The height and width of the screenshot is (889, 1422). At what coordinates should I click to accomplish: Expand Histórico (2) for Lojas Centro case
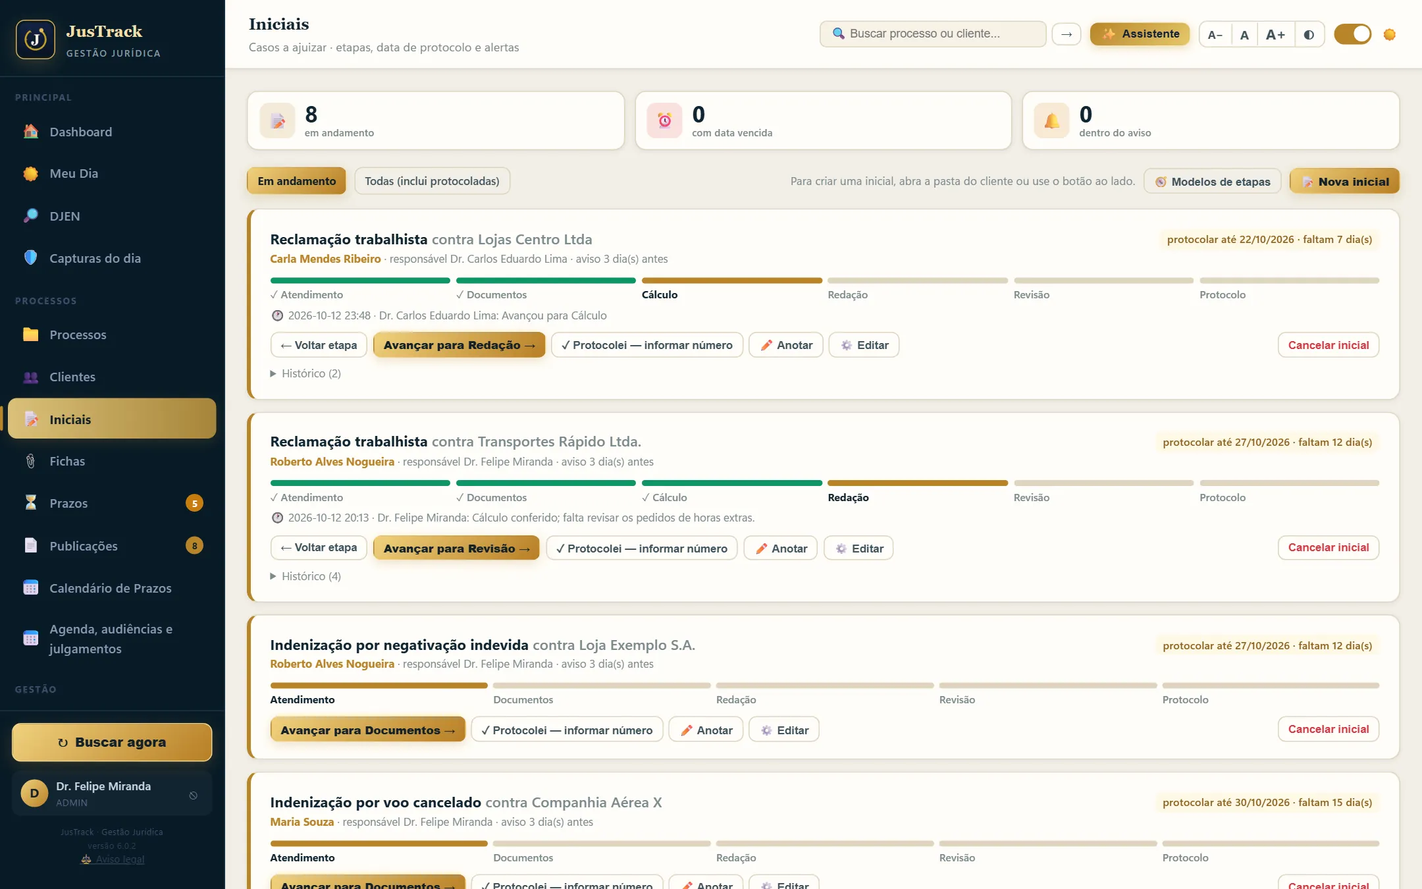click(305, 373)
